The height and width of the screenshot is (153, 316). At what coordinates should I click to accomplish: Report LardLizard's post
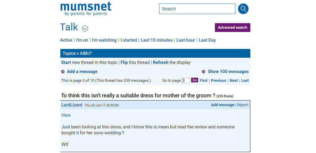[x=242, y=105]
